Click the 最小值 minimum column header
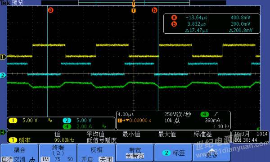Screen dimensions: 270x162 tap(131, 134)
